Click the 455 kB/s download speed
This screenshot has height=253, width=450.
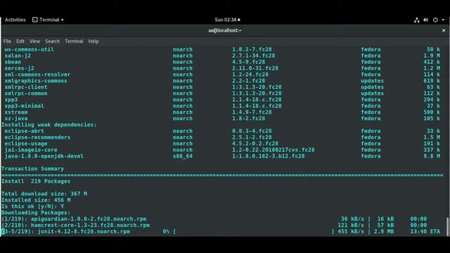click(351, 232)
